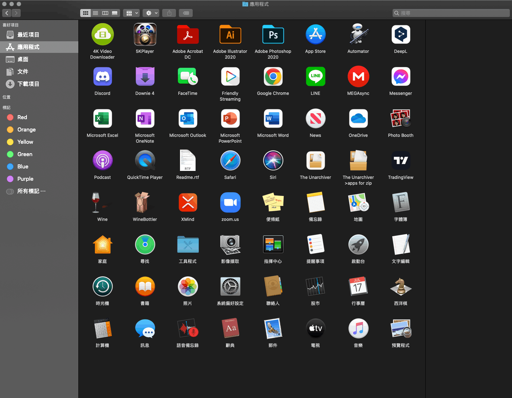Click the Safari compass icon
This screenshot has width=512, height=398.
230,160
